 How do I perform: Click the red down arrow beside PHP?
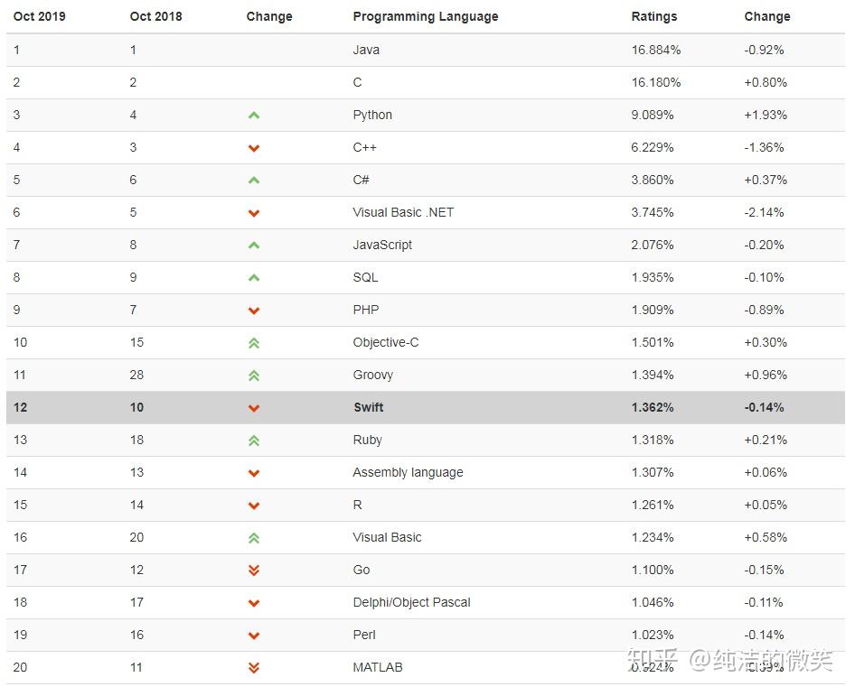(254, 311)
